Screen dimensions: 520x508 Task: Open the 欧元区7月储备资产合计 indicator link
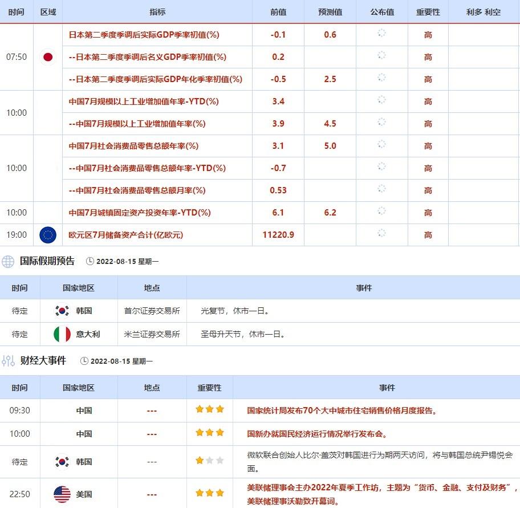[x=126, y=235]
